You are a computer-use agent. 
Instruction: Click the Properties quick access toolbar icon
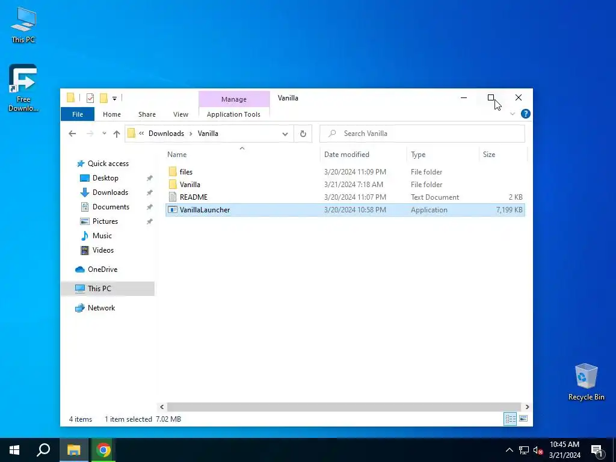[x=90, y=98]
